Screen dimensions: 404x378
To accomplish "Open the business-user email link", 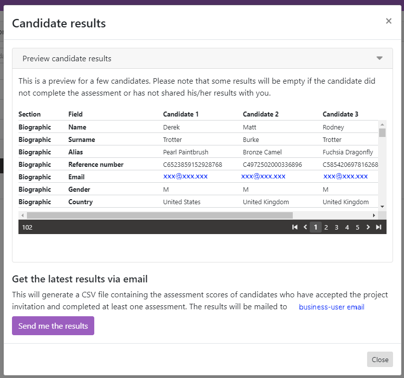I will click(331, 307).
